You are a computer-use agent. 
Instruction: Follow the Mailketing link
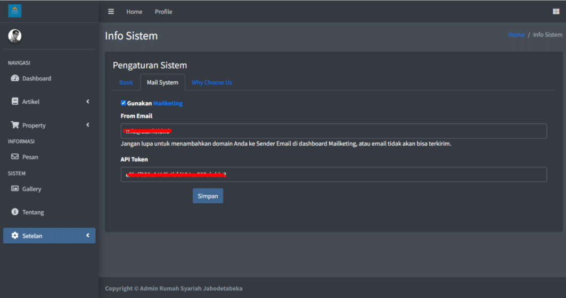click(x=168, y=103)
